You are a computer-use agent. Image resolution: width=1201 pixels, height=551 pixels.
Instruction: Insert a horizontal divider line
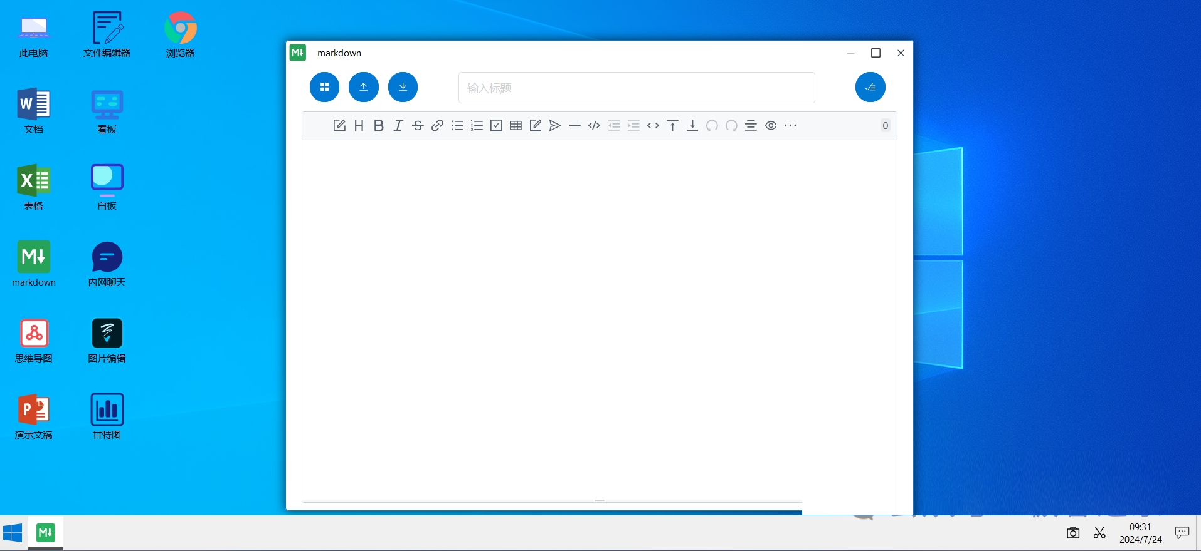574,126
